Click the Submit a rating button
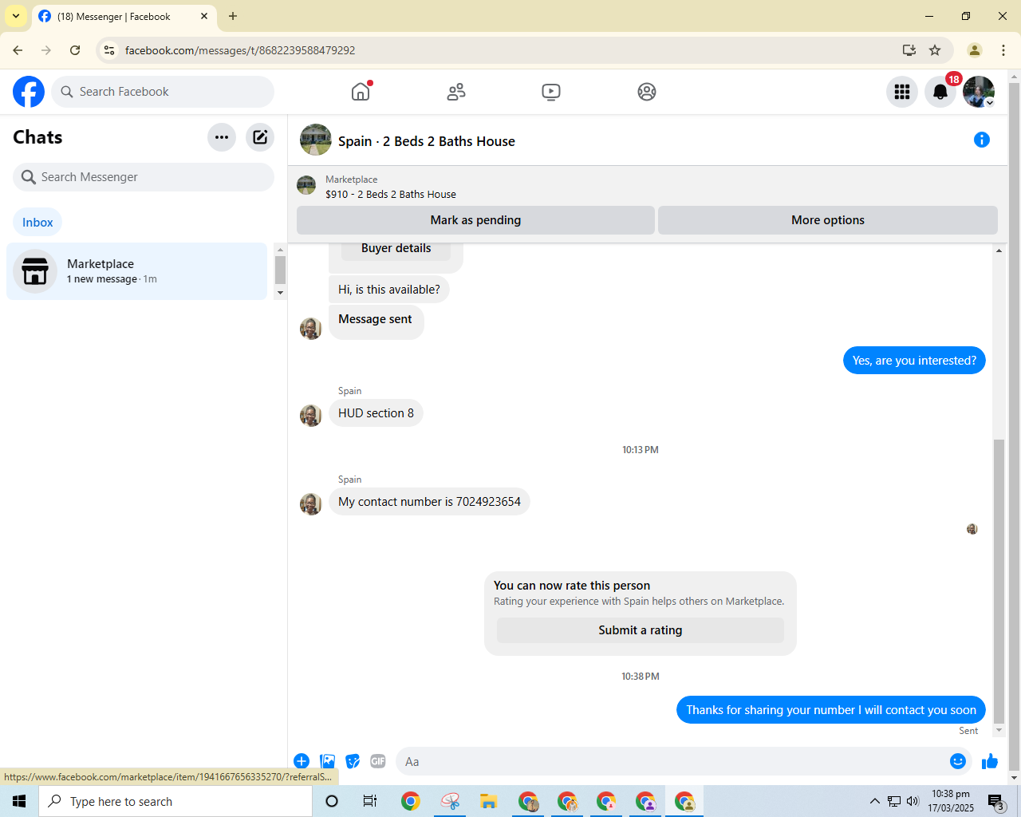 641,630
